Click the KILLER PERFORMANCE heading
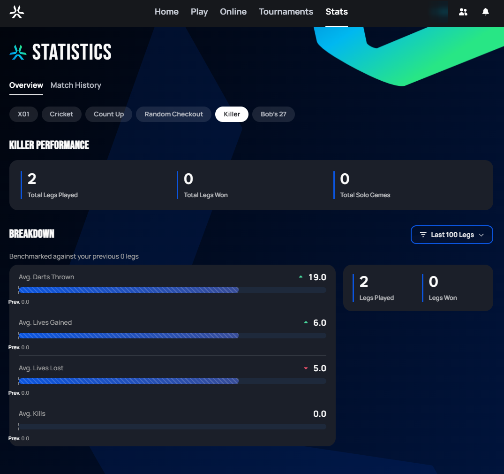 pos(49,145)
